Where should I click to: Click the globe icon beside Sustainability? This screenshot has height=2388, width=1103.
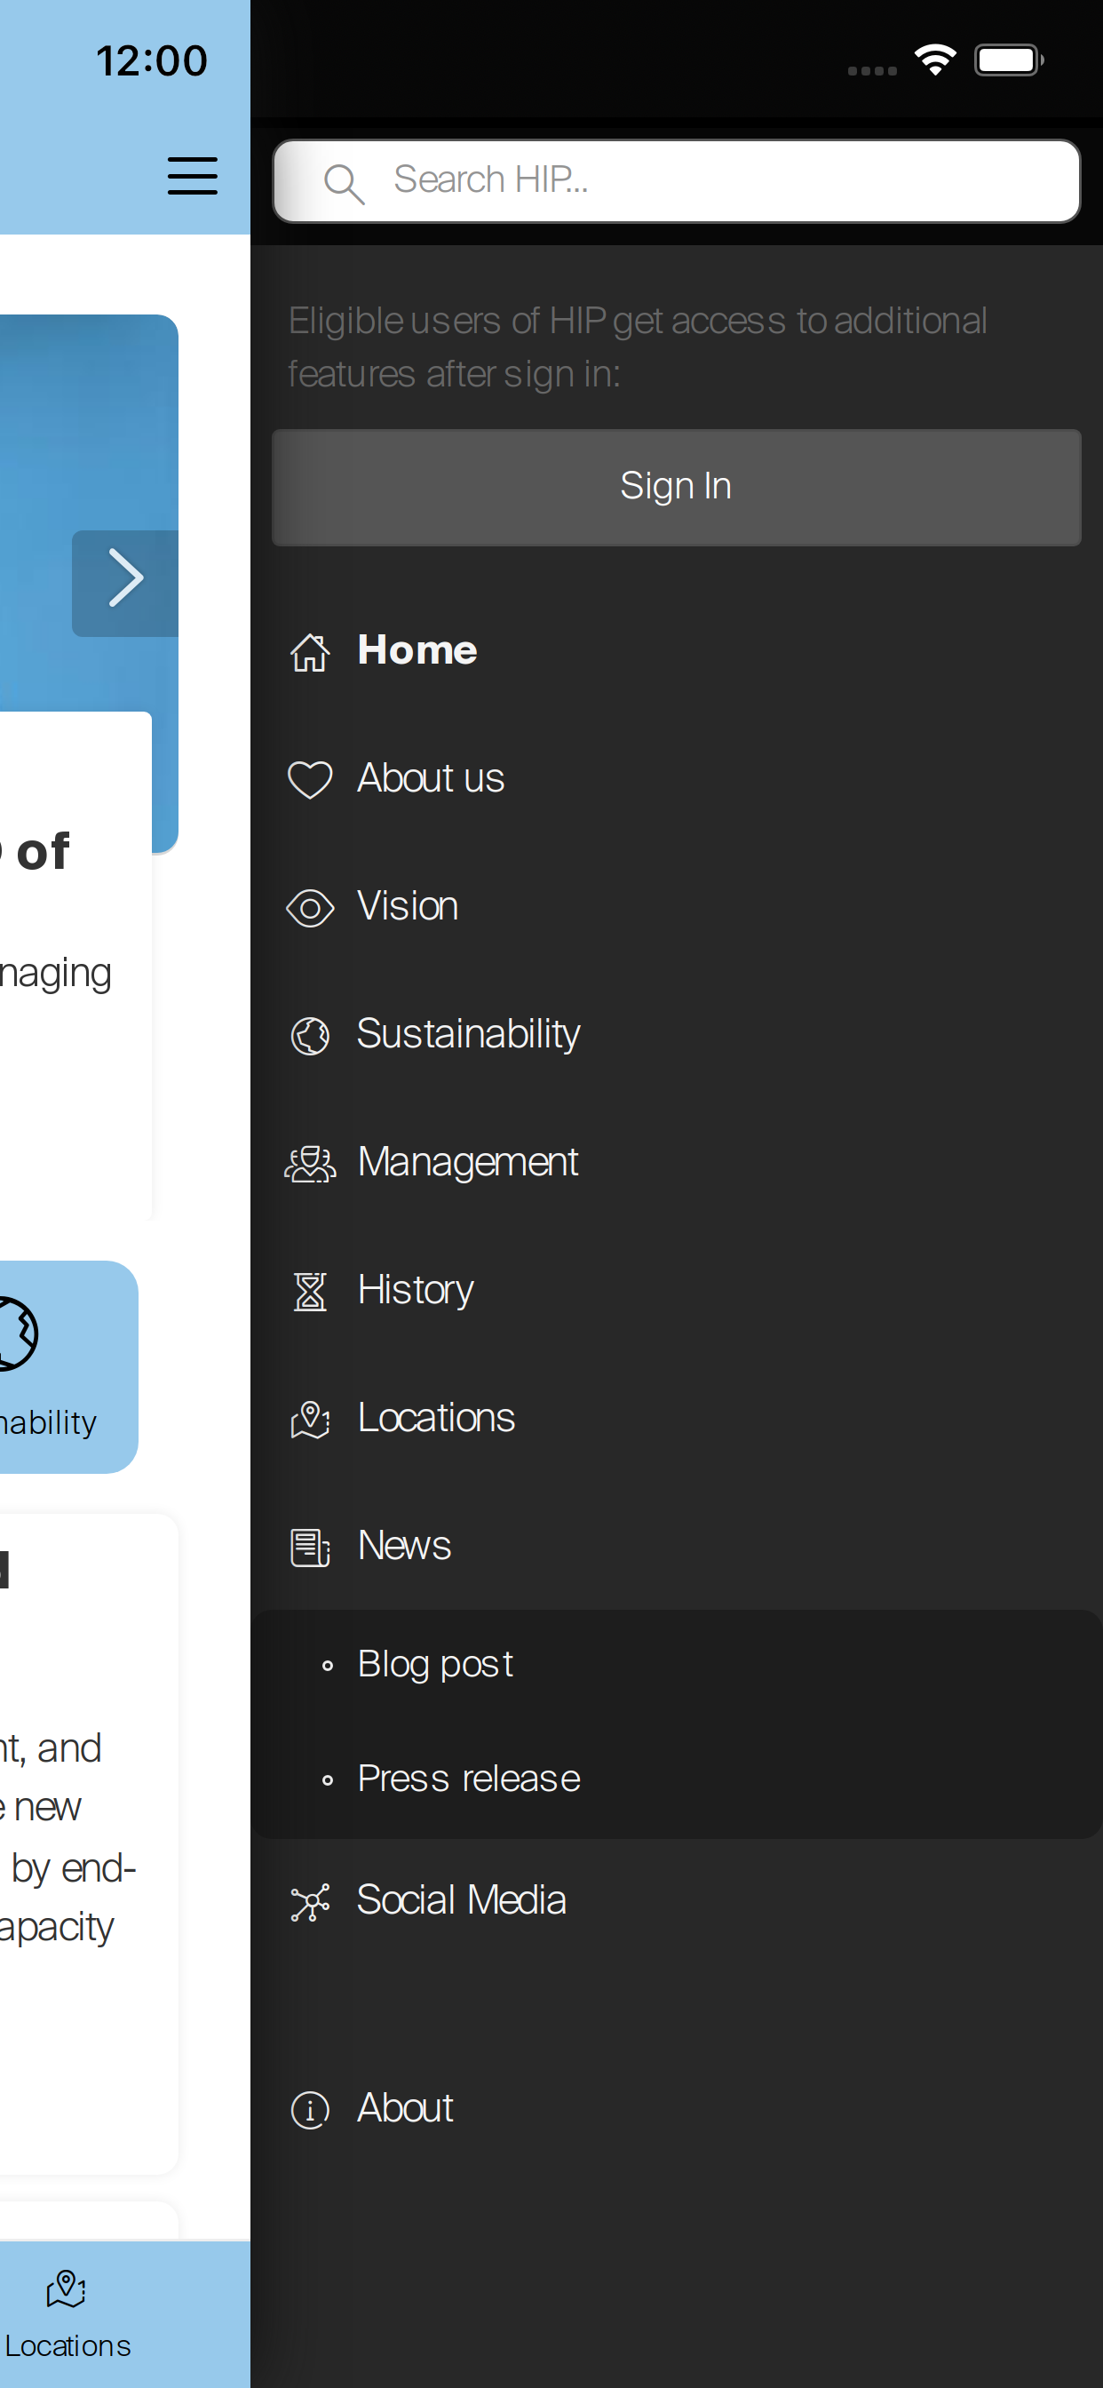point(310,1036)
